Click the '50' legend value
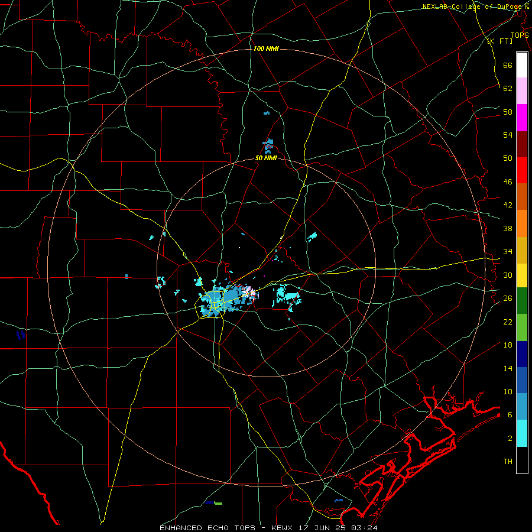The width and height of the screenshot is (532, 532). (x=508, y=158)
